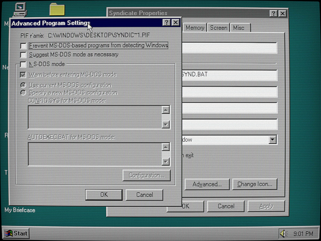Click the field containing SYND.BAT
This screenshot has width=321, height=241.
[x=228, y=75]
